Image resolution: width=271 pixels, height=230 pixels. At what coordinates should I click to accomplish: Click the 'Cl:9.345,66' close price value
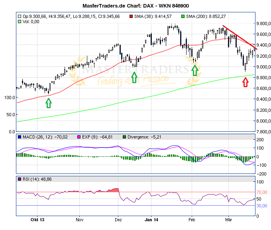109,16
